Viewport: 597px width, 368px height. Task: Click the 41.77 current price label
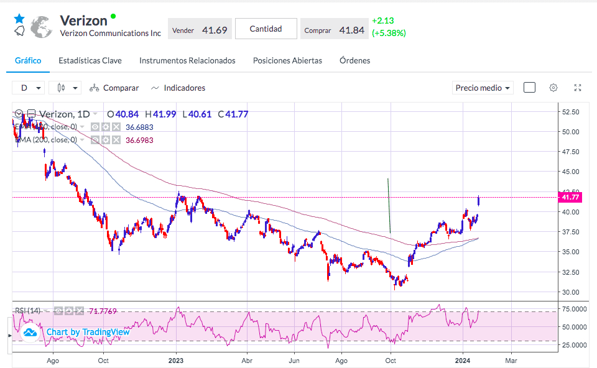pos(570,197)
